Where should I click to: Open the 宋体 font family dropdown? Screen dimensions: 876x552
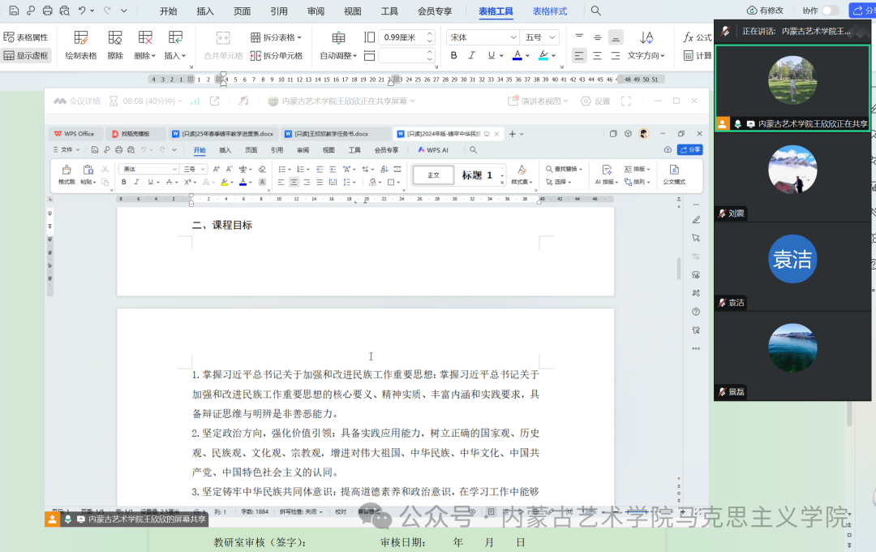(x=482, y=37)
